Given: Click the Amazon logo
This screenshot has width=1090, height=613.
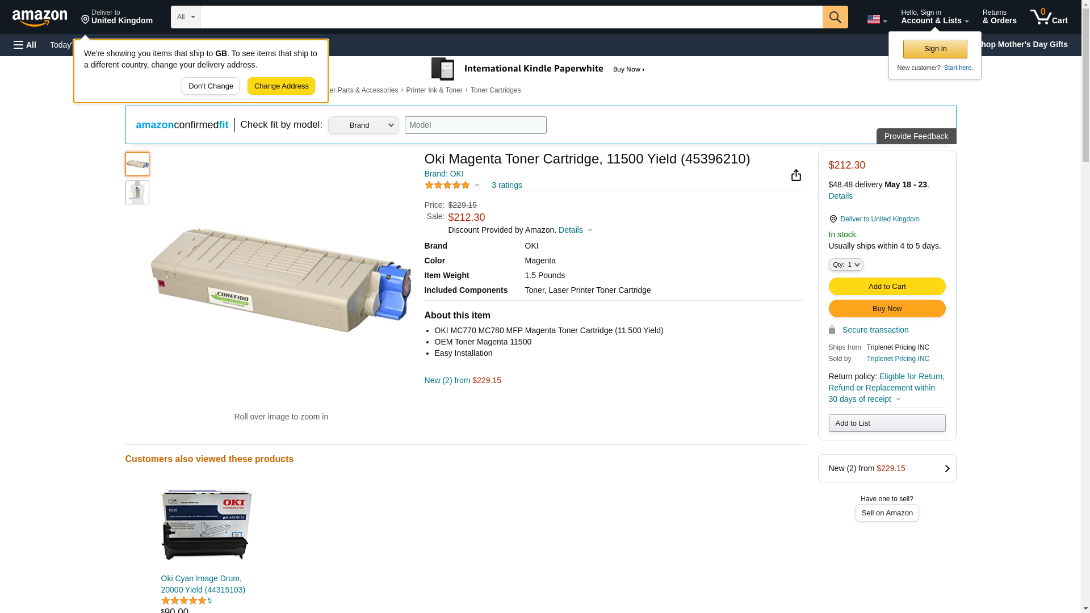Looking at the screenshot, I should (x=40, y=18).
